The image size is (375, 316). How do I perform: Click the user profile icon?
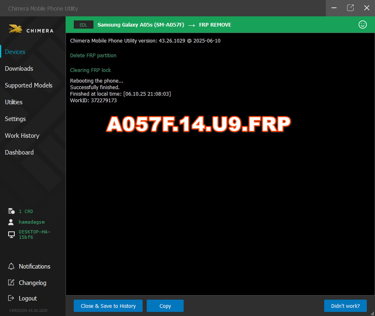coord(11,222)
